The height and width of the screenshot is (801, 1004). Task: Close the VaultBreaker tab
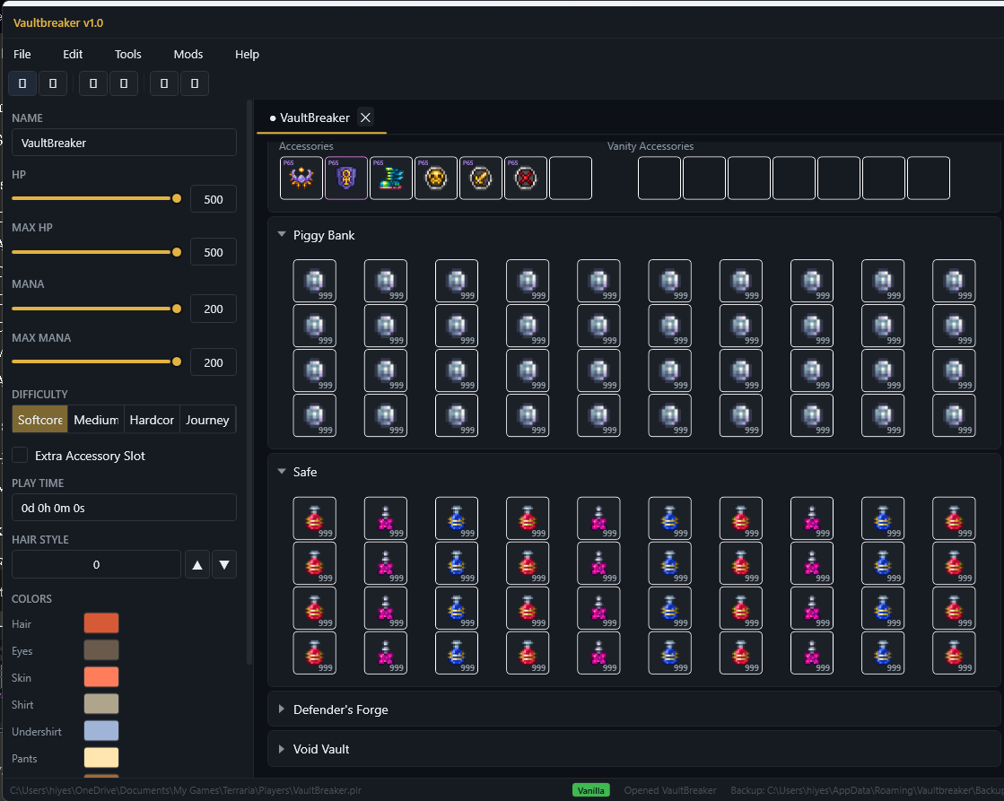pyautogui.click(x=365, y=118)
